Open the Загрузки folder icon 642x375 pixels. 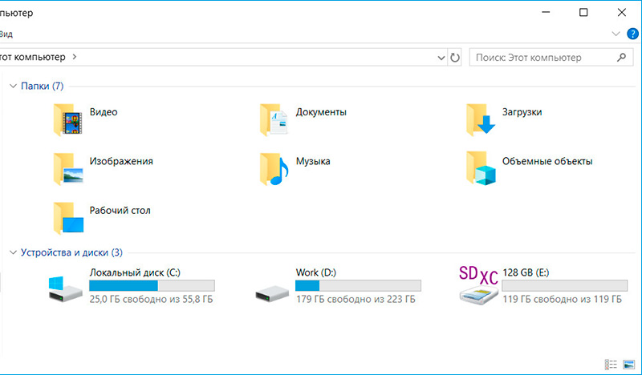click(481, 119)
